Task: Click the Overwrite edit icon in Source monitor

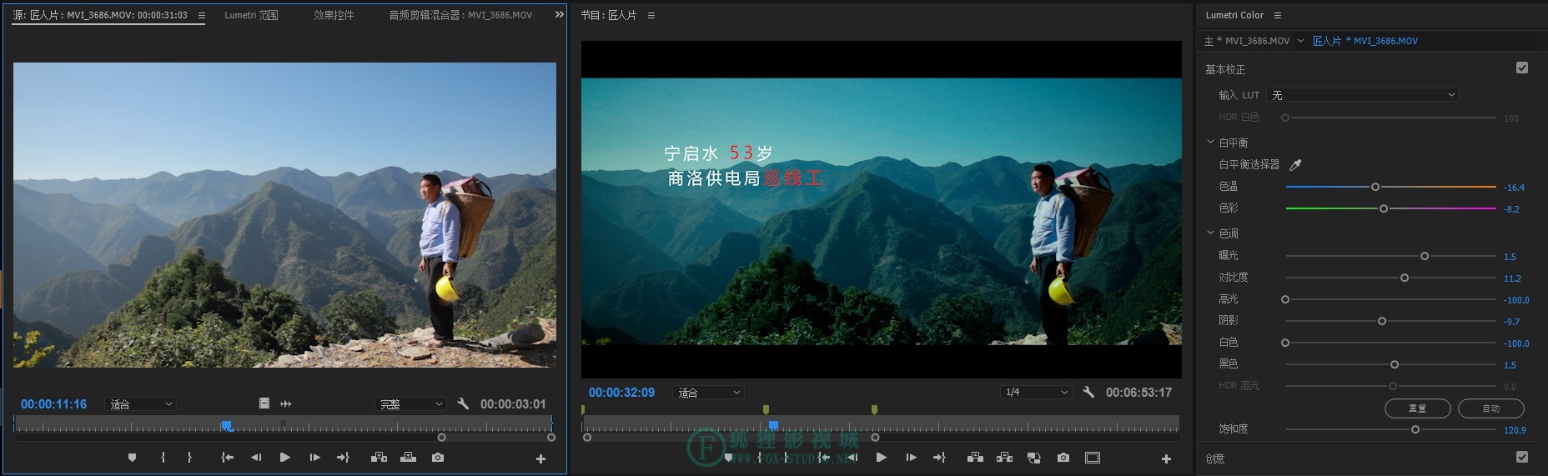Action: [408, 458]
